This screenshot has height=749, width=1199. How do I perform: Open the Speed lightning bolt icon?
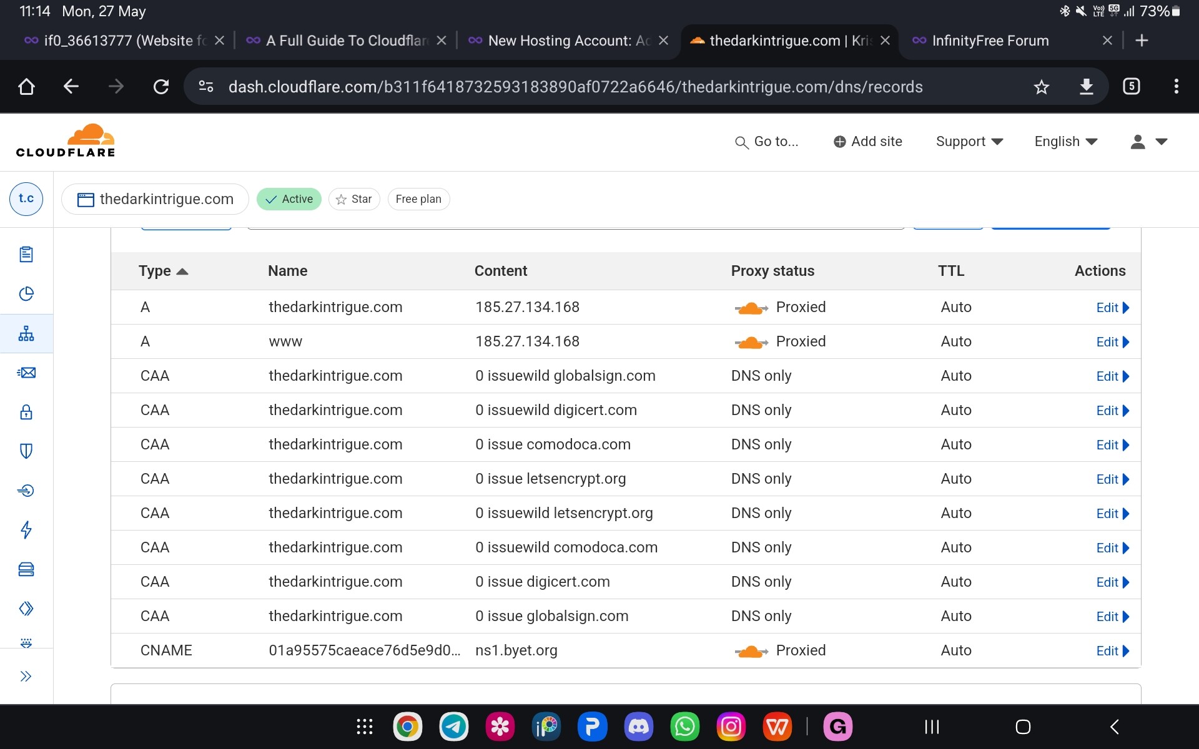pos(26,530)
